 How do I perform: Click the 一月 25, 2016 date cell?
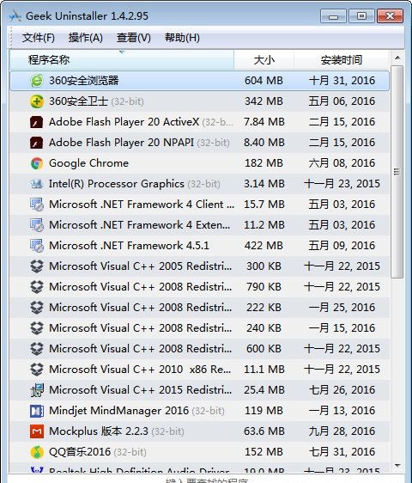pos(342,308)
